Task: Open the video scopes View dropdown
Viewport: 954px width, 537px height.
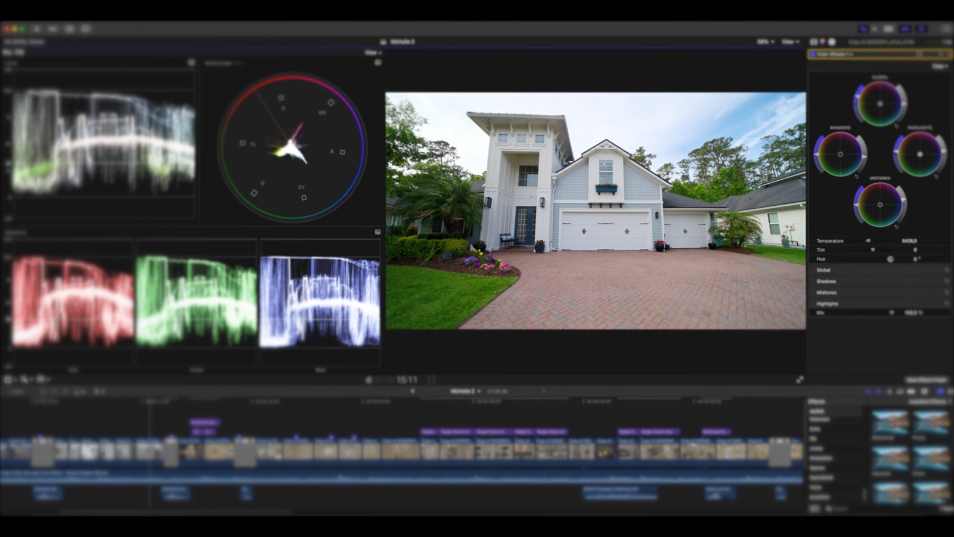Action: click(x=373, y=53)
